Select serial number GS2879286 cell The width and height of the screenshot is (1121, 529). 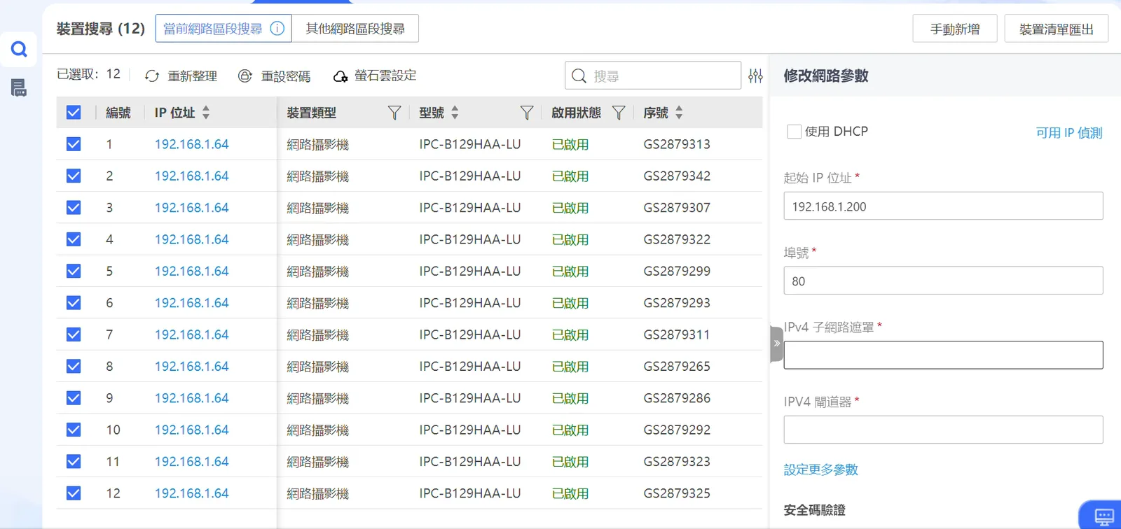[677, 398]
